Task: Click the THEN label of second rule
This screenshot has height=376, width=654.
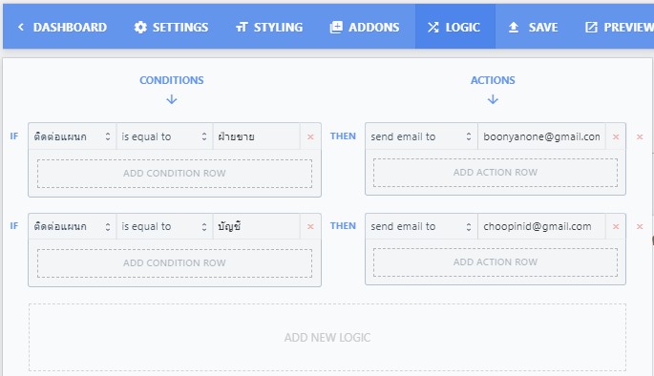Action: [343, 226]
